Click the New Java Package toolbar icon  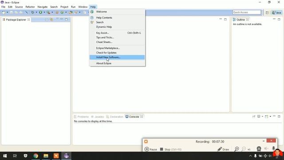pos(57,12)
